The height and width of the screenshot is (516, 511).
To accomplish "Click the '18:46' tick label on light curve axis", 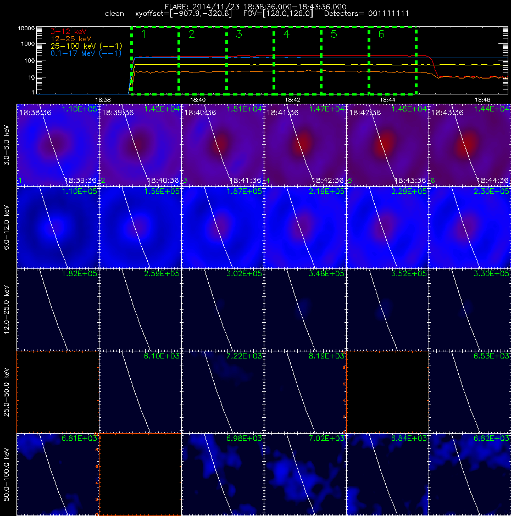I will tap(482, 99).
